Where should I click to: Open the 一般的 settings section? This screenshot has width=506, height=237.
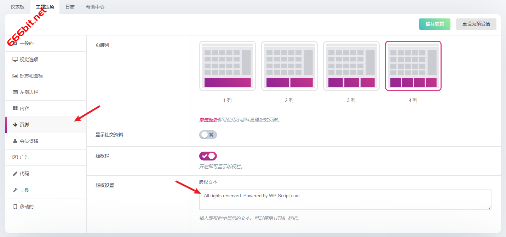[x=46, y=43]
